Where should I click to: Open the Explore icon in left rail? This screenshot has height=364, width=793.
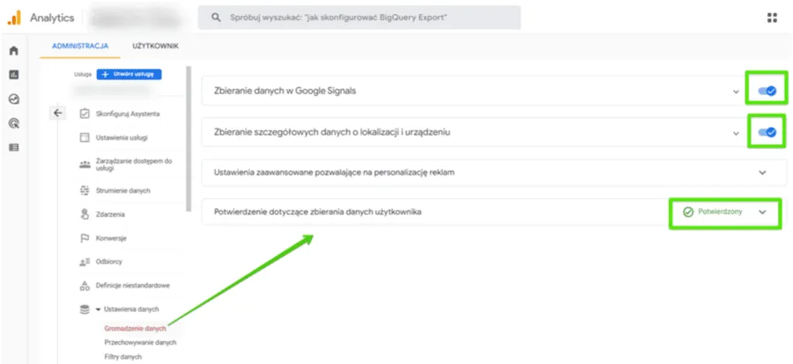[x=14, y=99]
